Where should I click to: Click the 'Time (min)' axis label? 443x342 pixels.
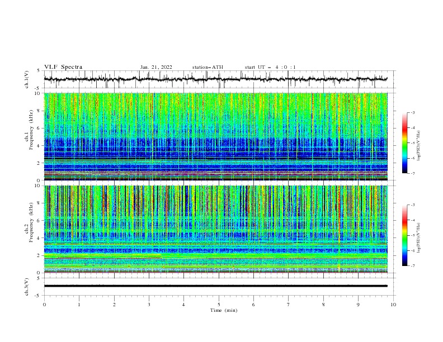click(x=224, y=310)
